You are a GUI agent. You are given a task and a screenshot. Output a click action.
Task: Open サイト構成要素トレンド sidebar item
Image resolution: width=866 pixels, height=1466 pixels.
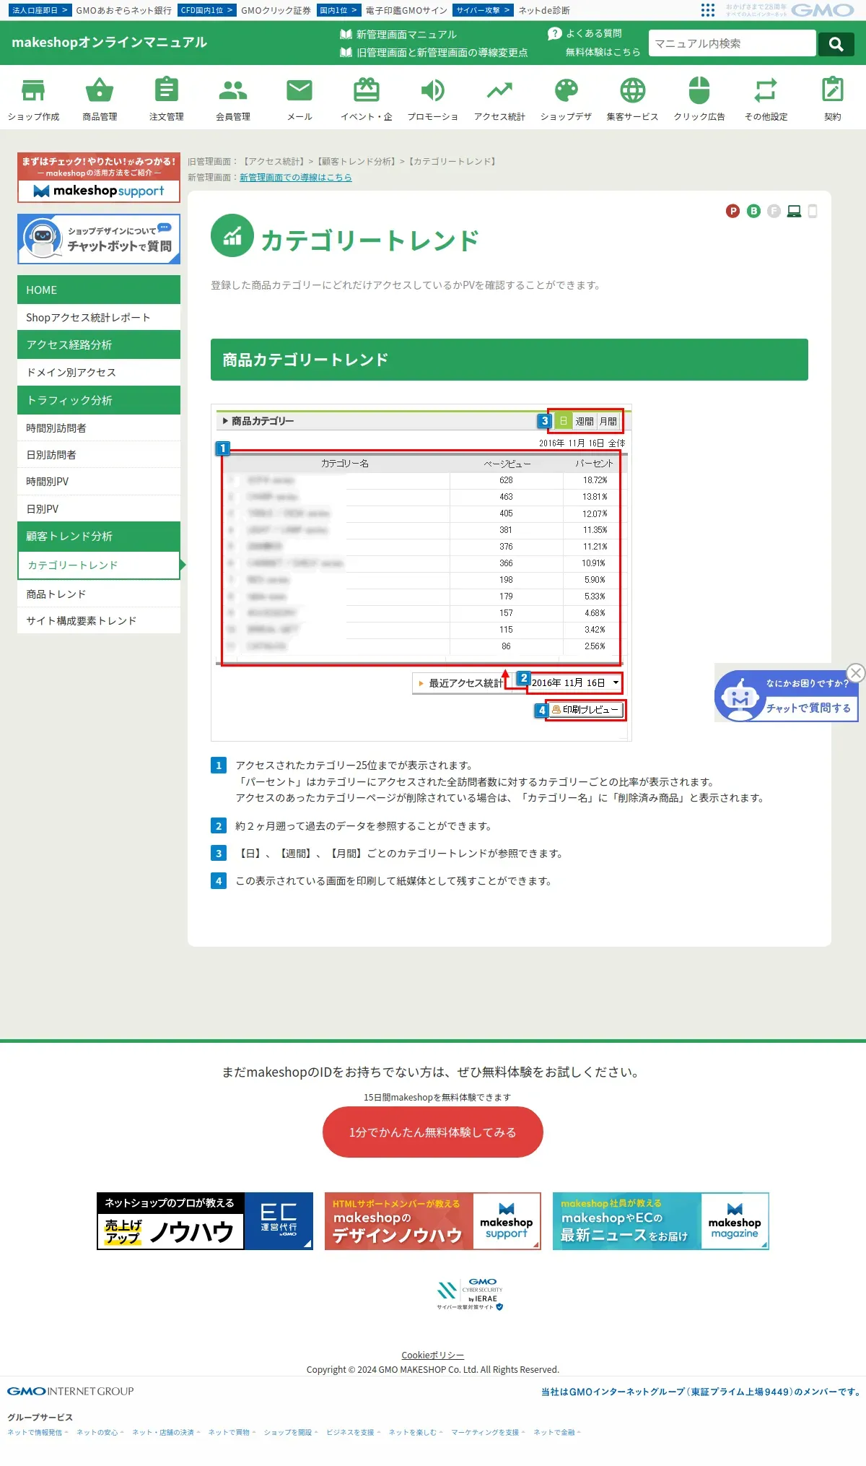99,620
